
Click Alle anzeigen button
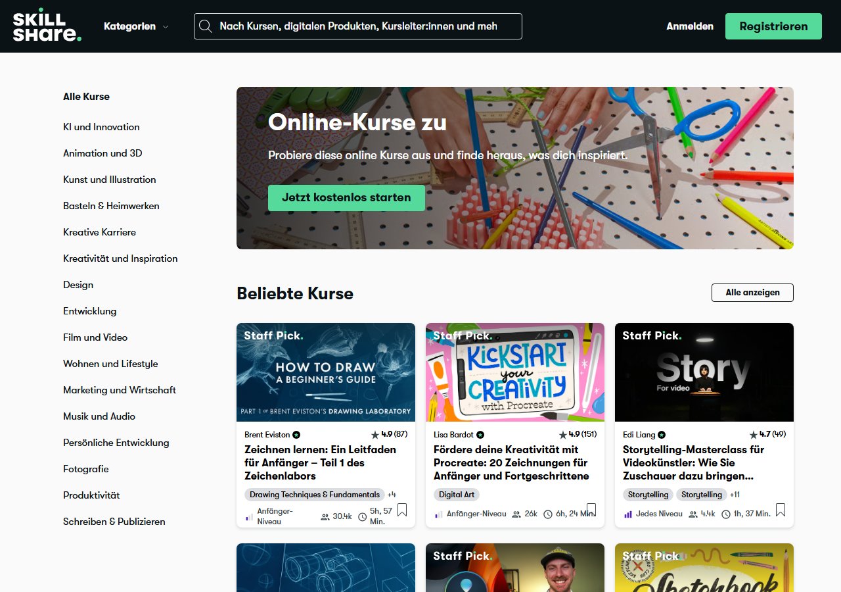(x=752, y=293)
